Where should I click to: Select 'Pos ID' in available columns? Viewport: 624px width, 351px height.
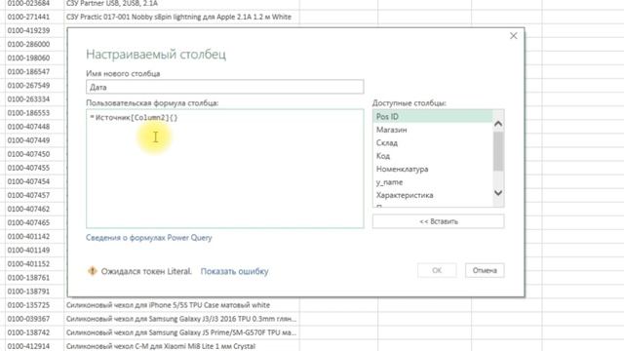(x=433, y=117)
